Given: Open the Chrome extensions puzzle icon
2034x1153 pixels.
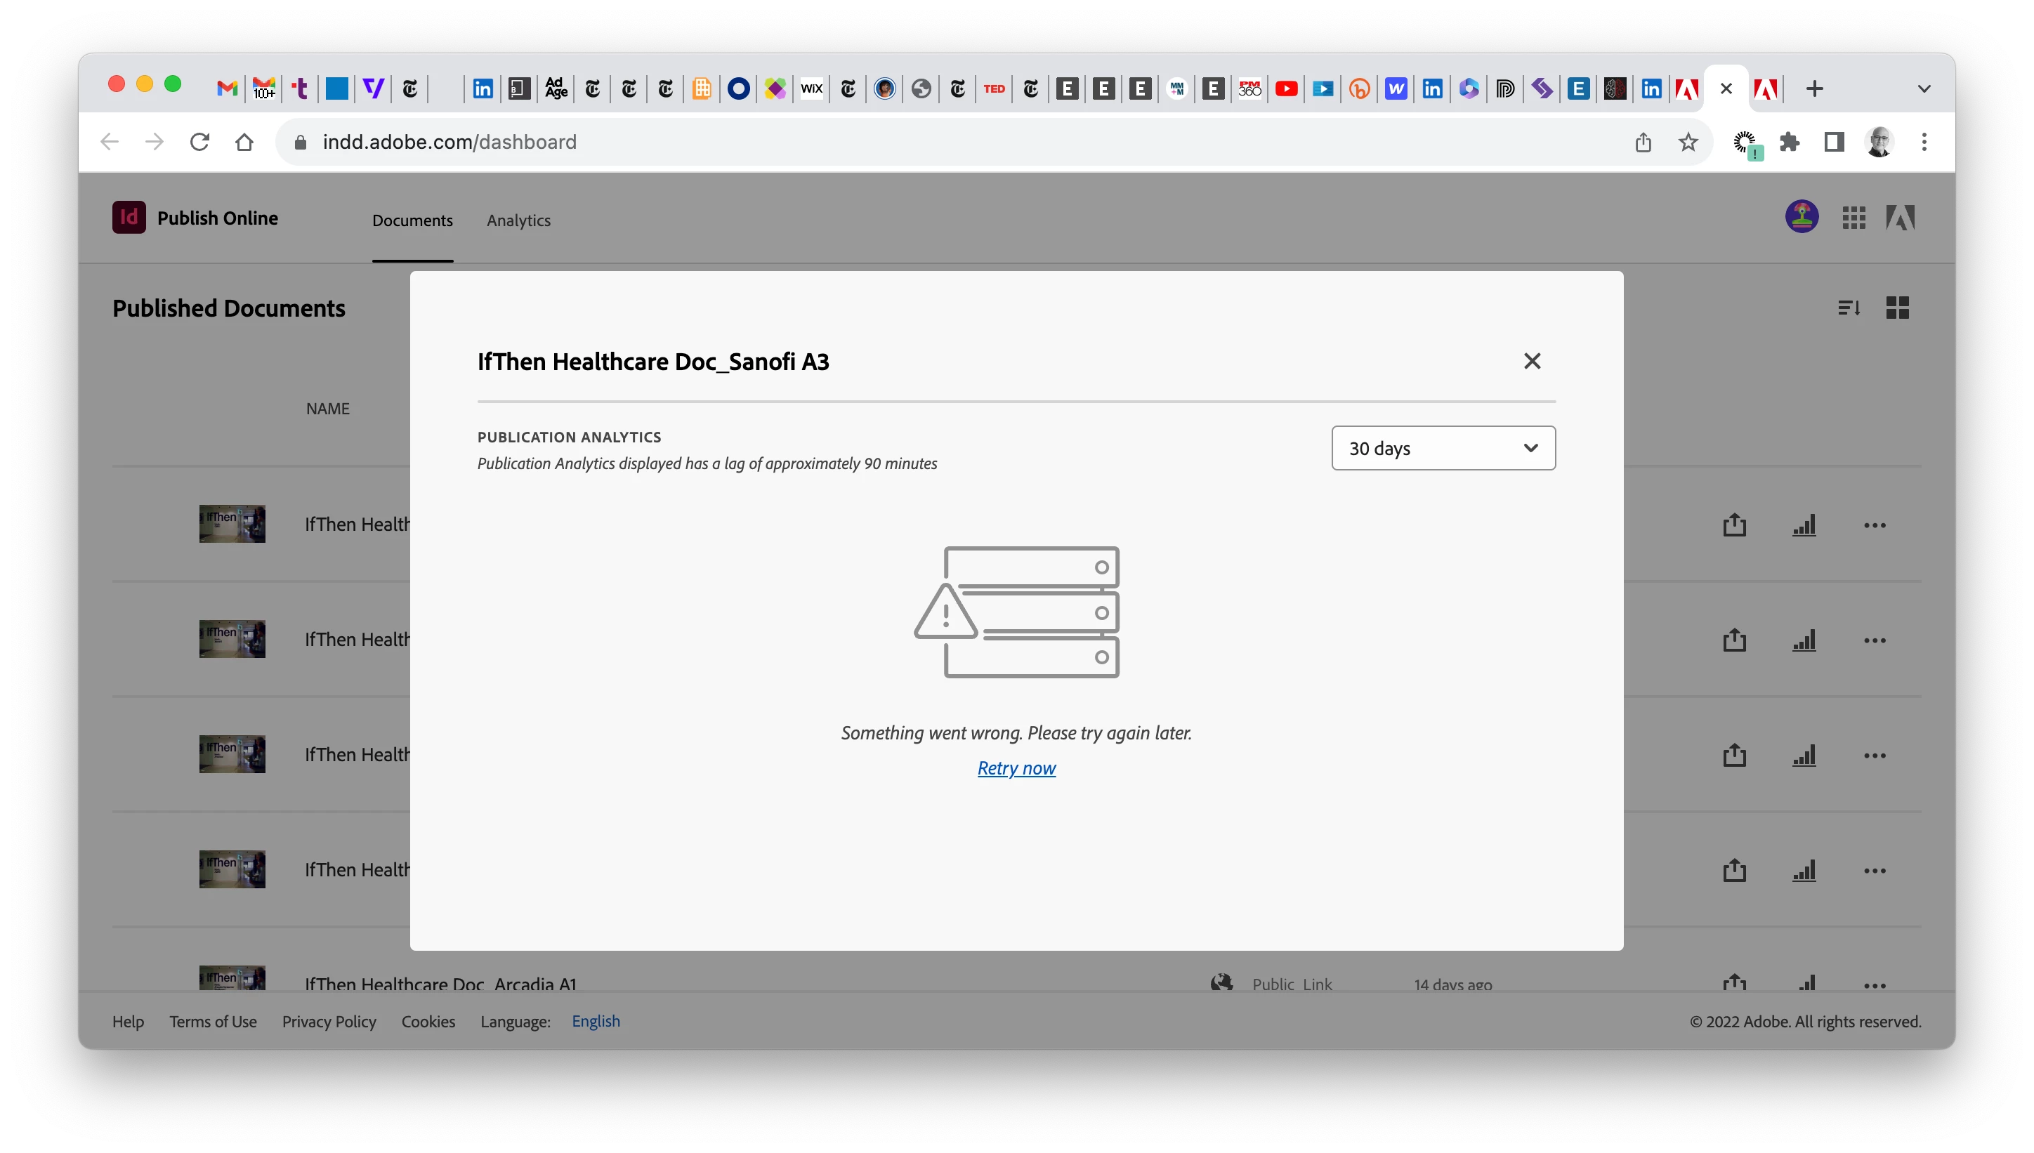Looking at the screenshot, I should [1790, 143].
